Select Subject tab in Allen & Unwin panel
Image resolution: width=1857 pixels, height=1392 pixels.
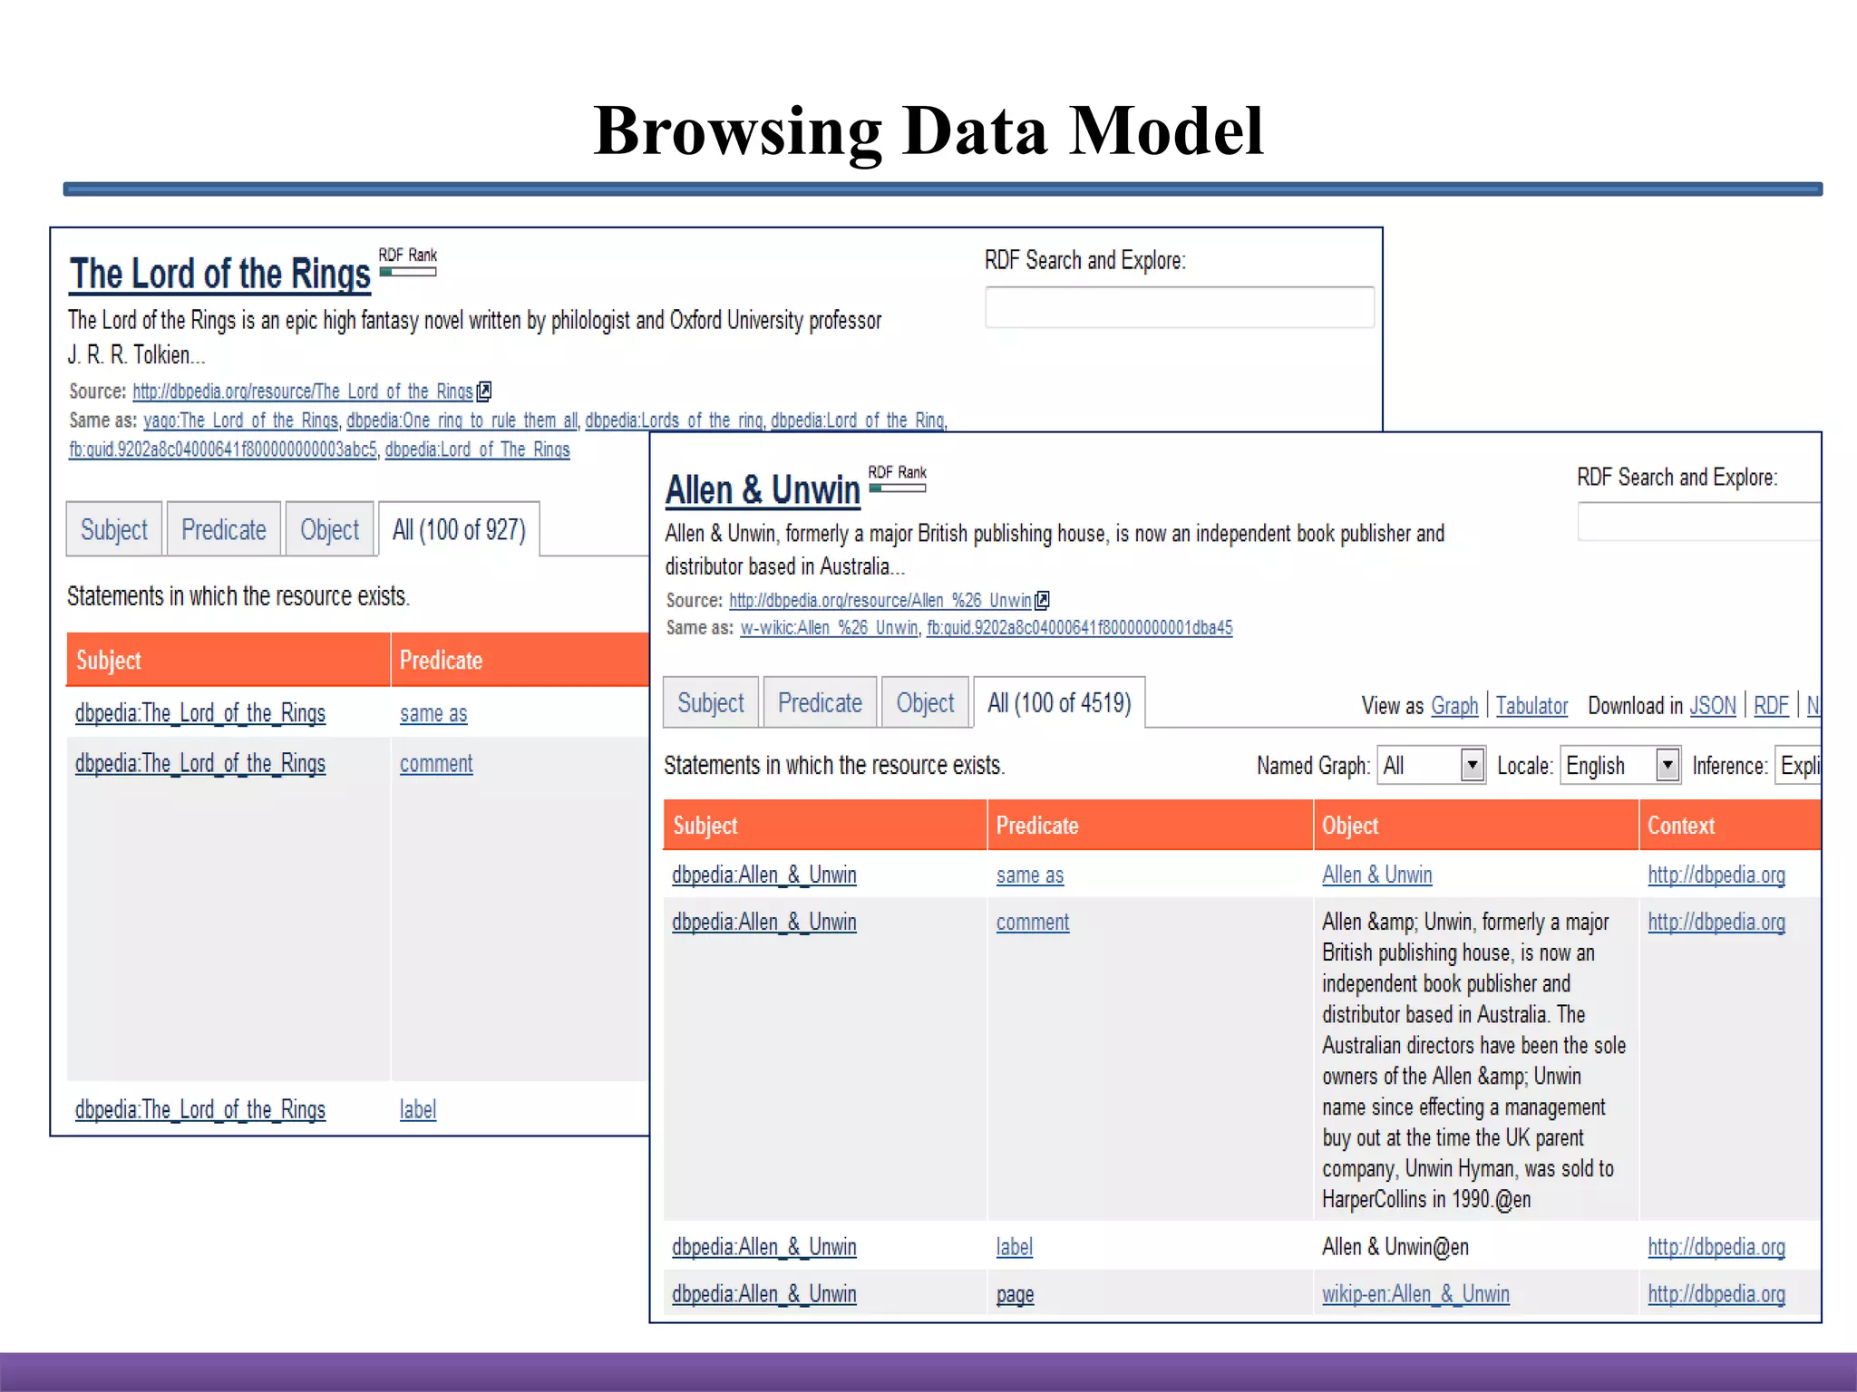pos(711,702)
